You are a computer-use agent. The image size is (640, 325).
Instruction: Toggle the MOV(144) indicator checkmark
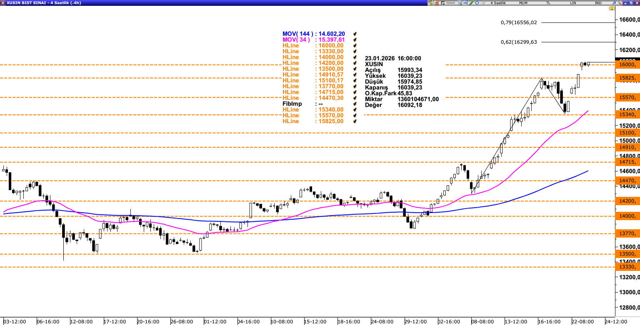[x=355, y=34]
